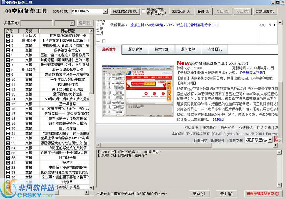Image resolution: width=286 pixels, height=199 pixels.
Task: Click 将程序推荐给朋友 button
Action: (x=263, y=193)
